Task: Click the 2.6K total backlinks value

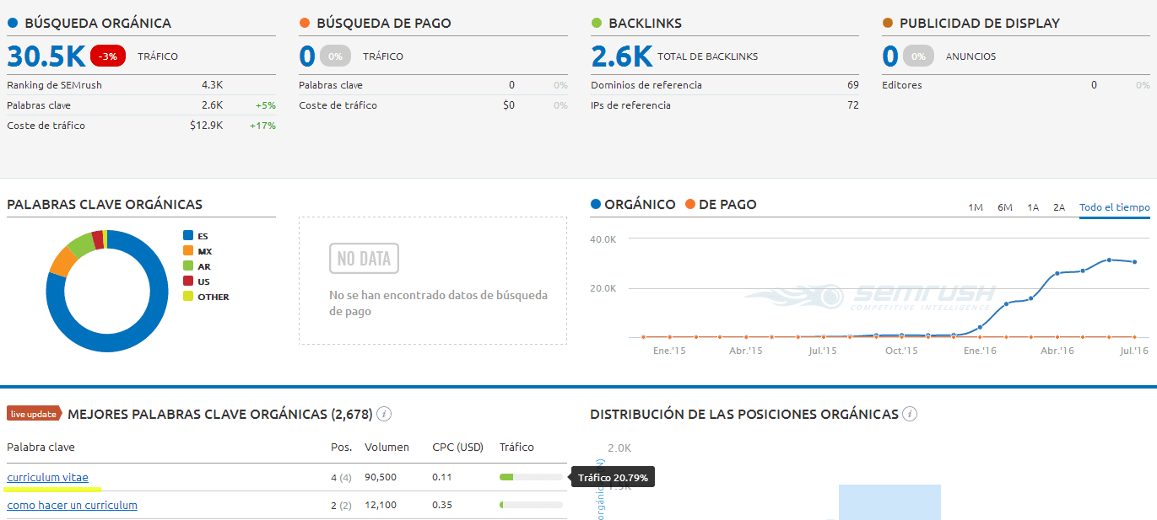Action: 622,56
